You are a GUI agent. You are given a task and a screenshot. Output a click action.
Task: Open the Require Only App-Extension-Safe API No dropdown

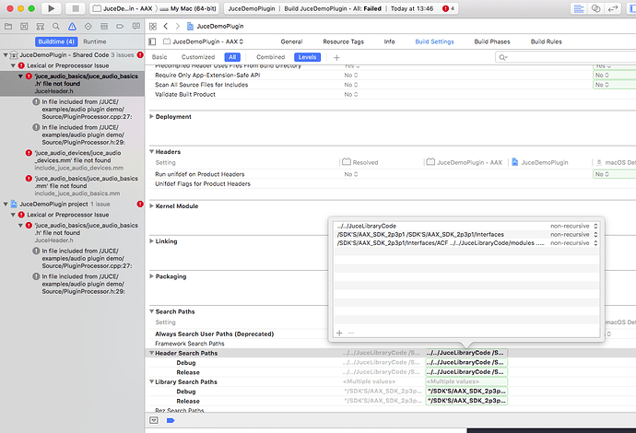pyautogui.click(x=351, y=75)
